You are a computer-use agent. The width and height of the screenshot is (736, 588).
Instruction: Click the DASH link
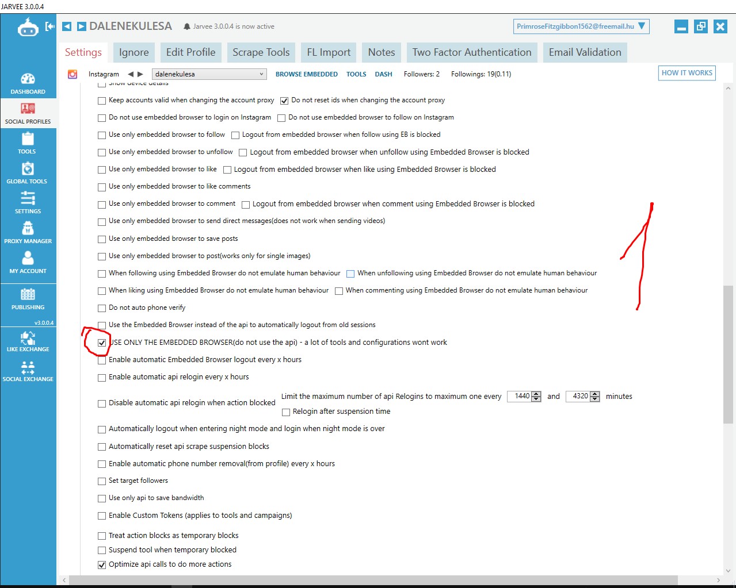coord(383,74)
